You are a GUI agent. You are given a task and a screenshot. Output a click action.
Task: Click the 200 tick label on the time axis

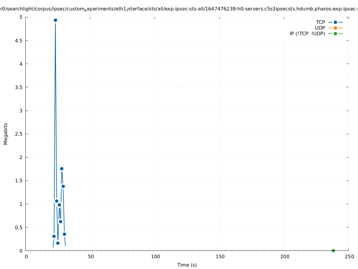pyautogui.click(x=284, y=256)
